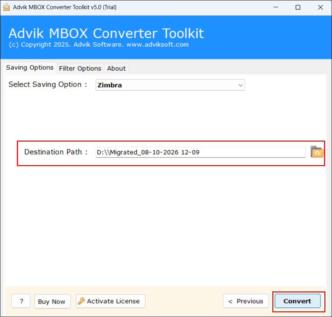Click the Buy Now button
The height and width of the screenshot is (317, 332).
pyautogui.click(x=52, y=301)
